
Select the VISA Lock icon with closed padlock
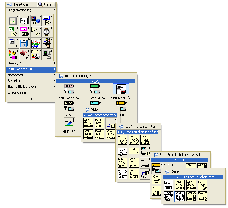pos(123,174)
